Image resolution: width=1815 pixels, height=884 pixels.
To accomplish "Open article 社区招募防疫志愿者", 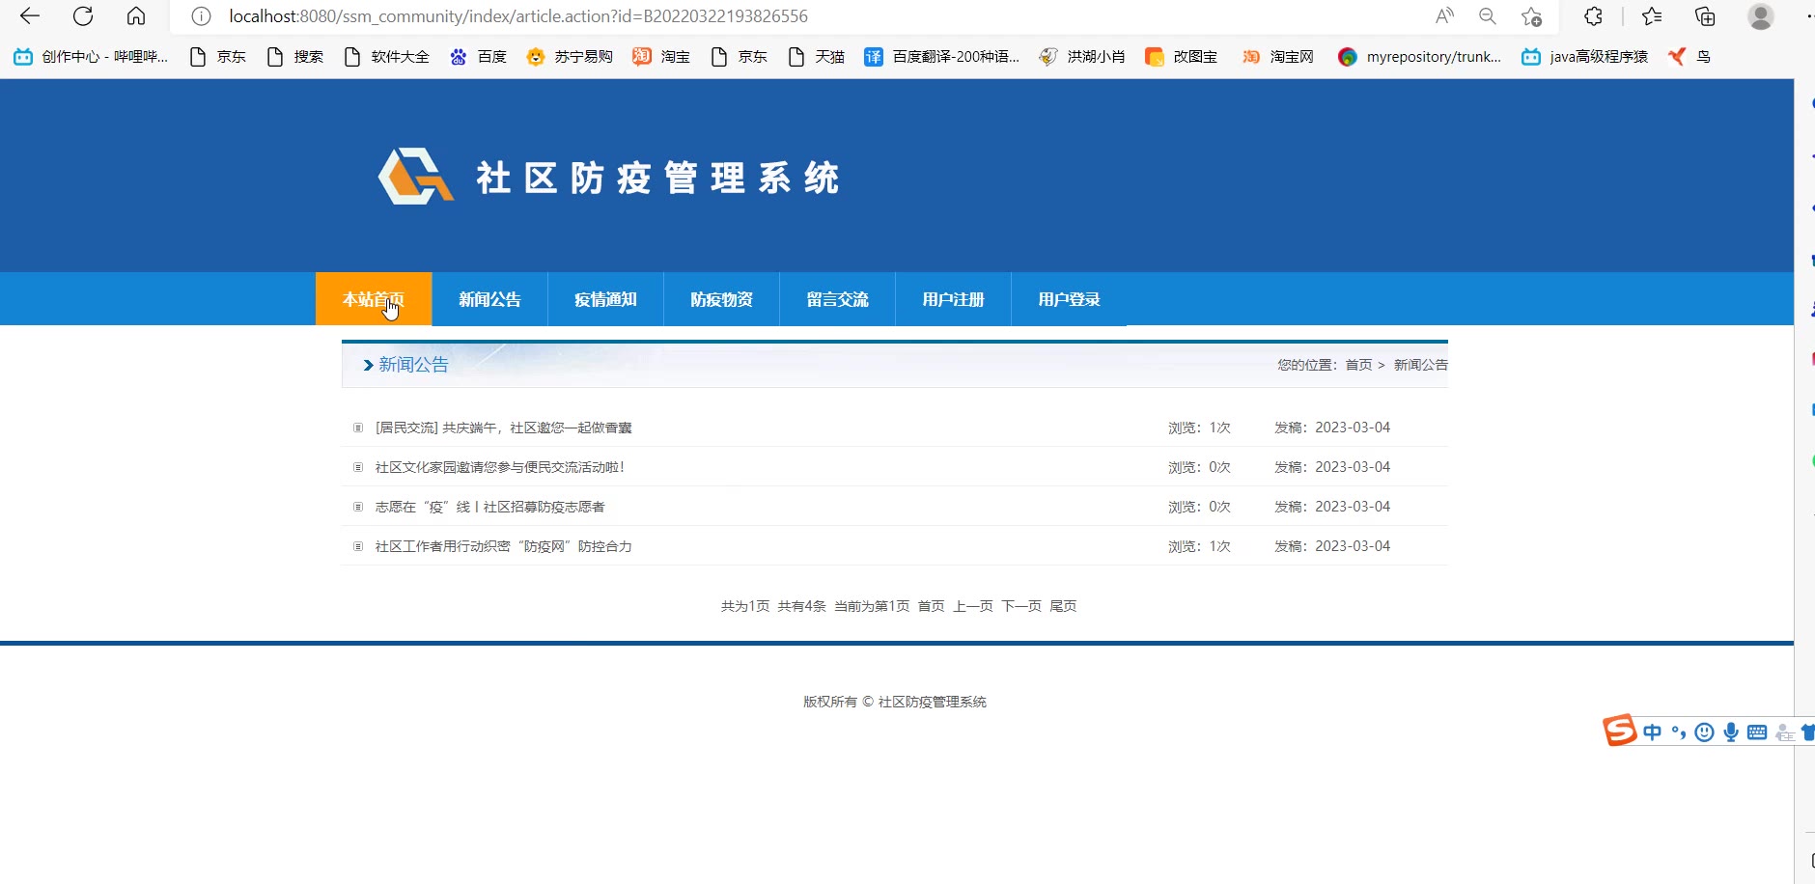I will [489, 507].
